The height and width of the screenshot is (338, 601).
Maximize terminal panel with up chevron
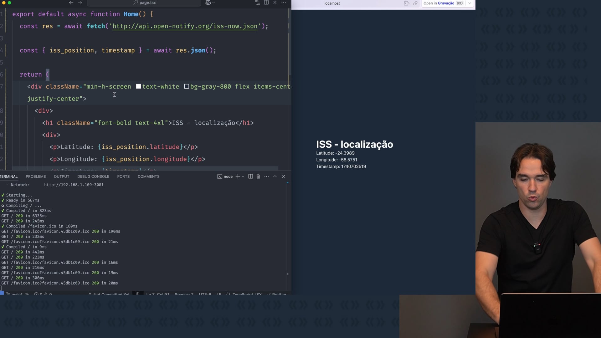click(275, 177)
